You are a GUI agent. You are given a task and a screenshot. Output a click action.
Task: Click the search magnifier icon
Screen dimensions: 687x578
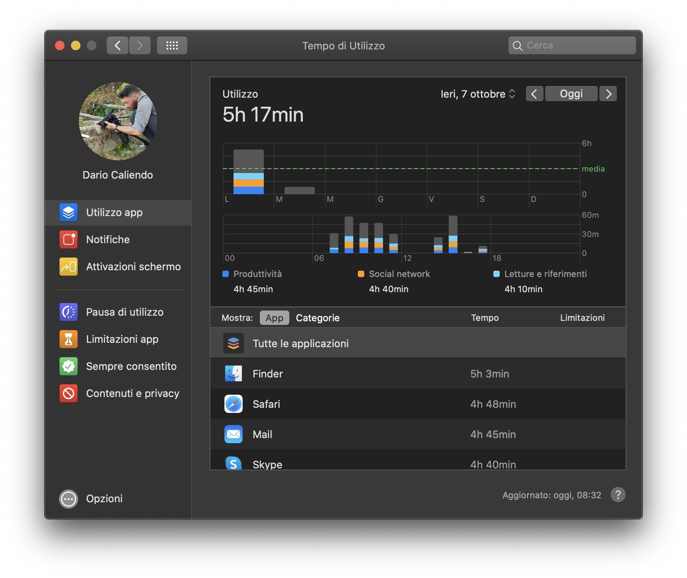pyautogui.click(x=518, y=46)
